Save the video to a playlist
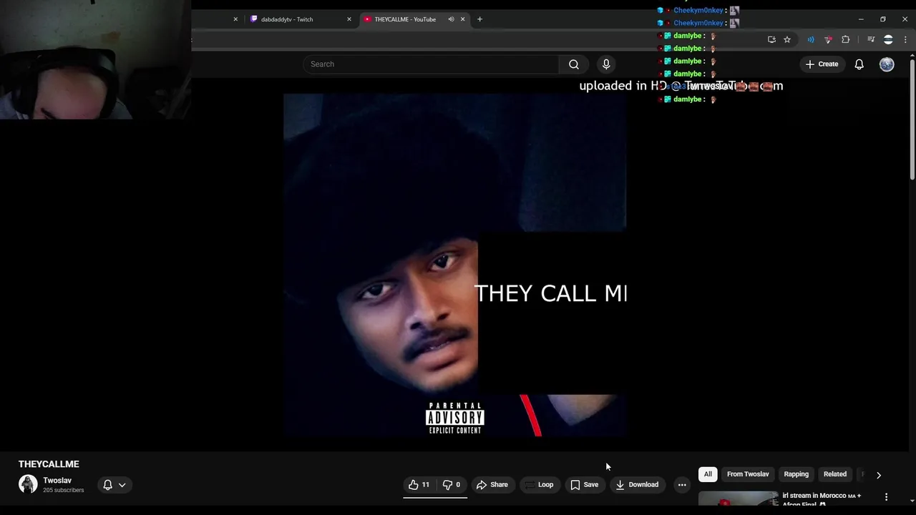The image size is (916, 515). tap(584, 485)
